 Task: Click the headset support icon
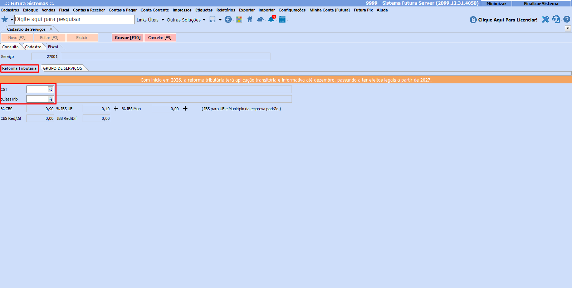coord(556,19)
